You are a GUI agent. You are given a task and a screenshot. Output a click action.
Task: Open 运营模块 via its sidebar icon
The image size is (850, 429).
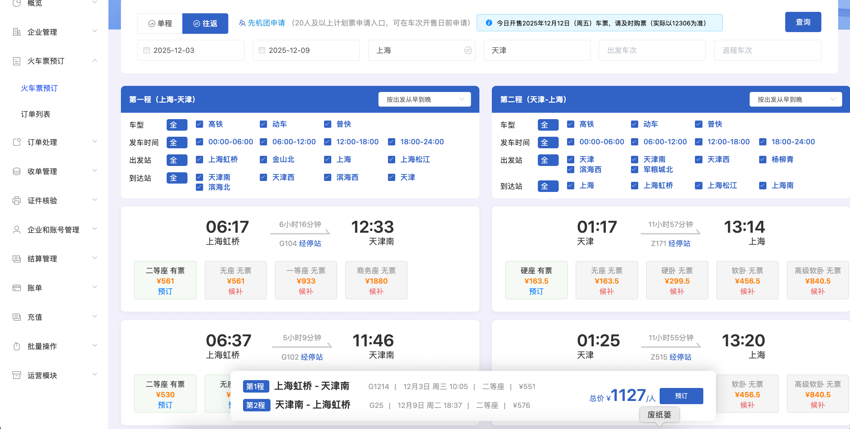(17, 375)
